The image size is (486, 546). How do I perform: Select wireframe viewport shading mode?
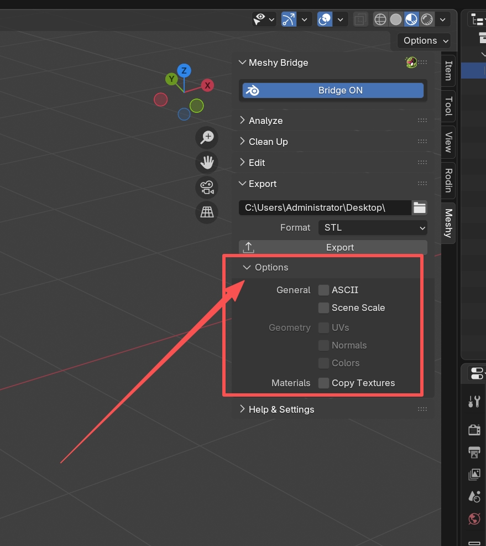click(x=380, y=20)
